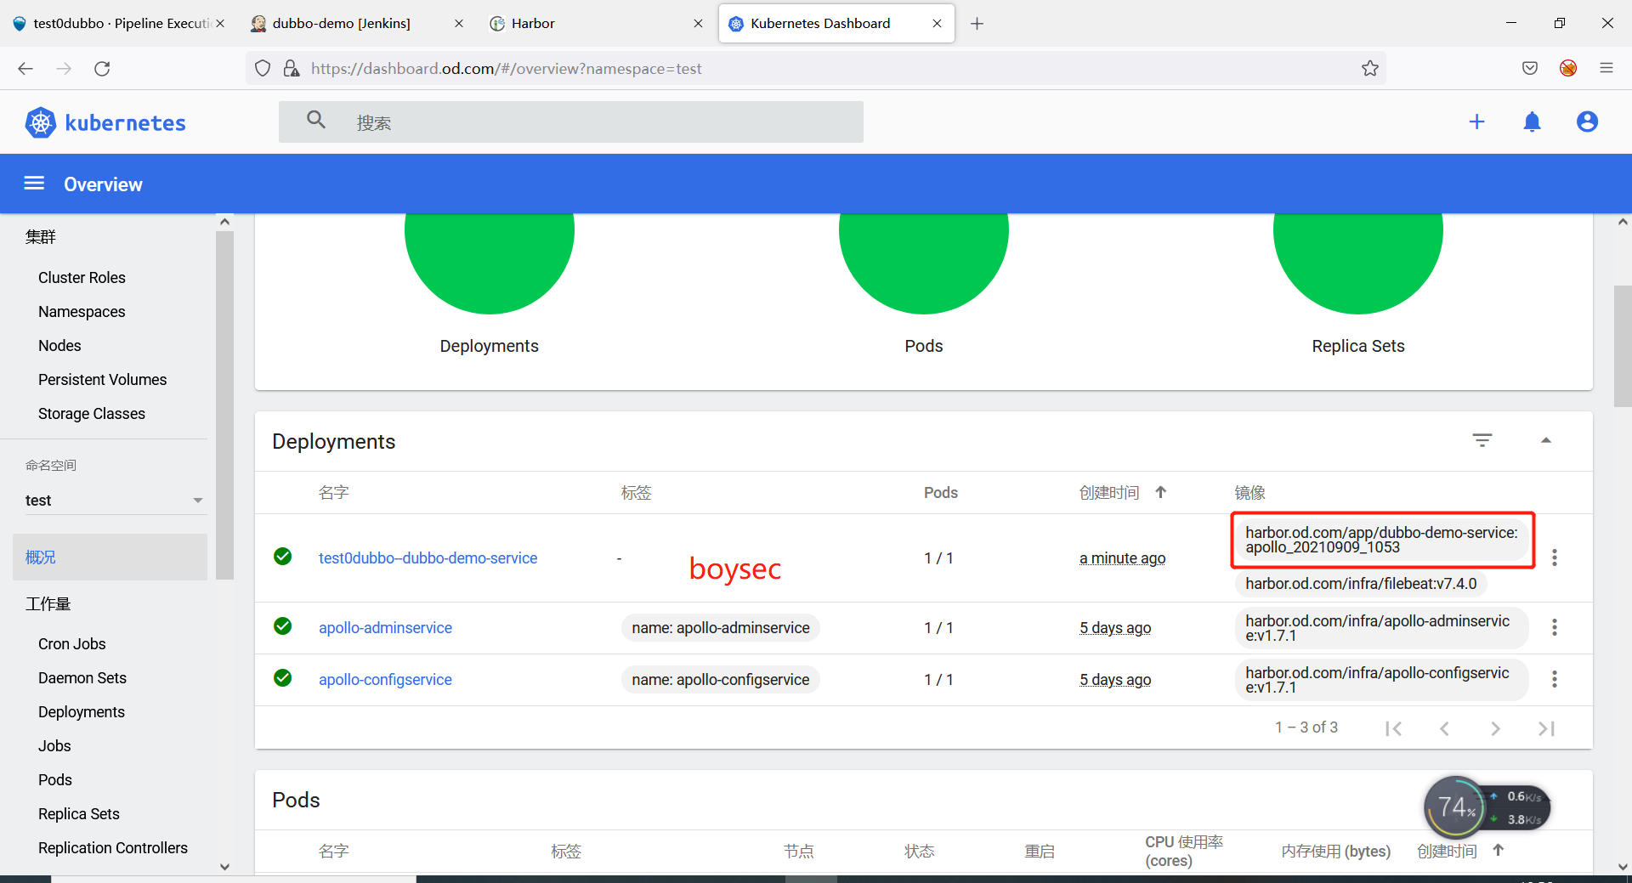
Task: Open Daemon Sets in sidebar
Action: point(82,678)
